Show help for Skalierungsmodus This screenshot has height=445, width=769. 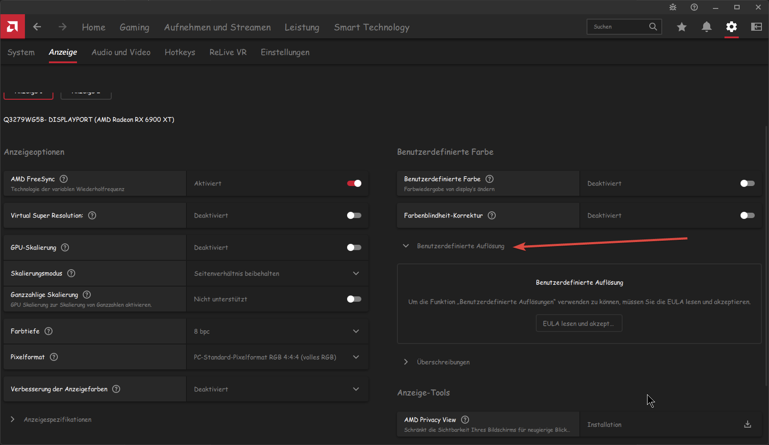click(71, 273)
